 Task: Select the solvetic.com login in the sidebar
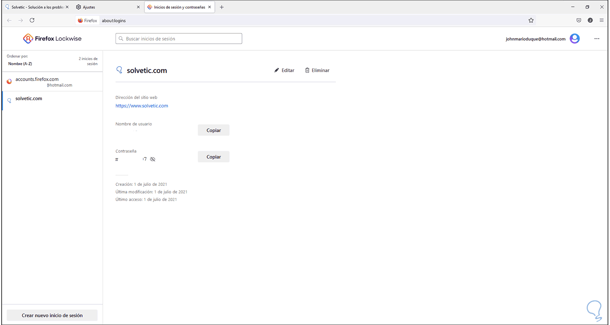[x=52, y=101]
